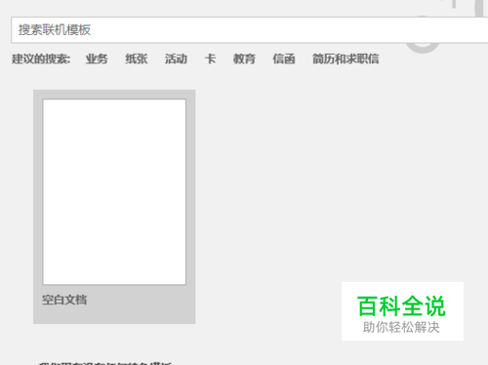Open the 空白文档 blank document thumbnail

pyautogui.click(x=114, y=207)
